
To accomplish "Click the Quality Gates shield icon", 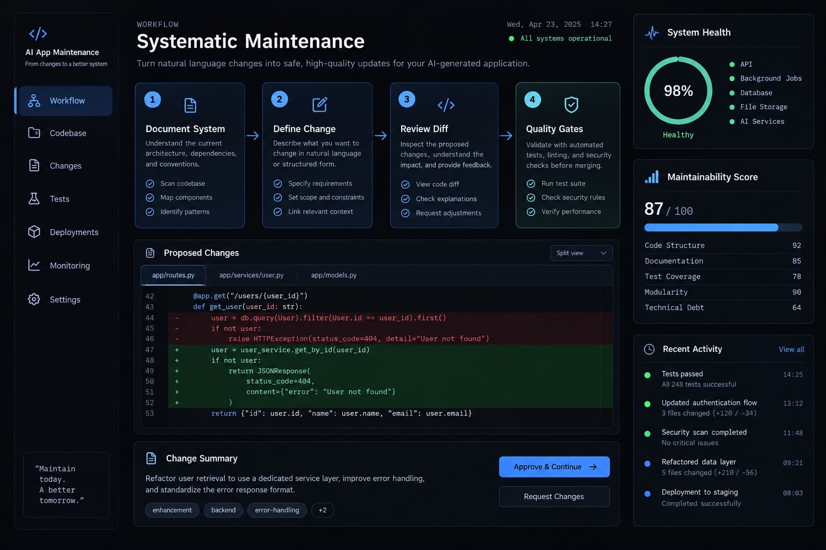I will click(x=571, y=105).
